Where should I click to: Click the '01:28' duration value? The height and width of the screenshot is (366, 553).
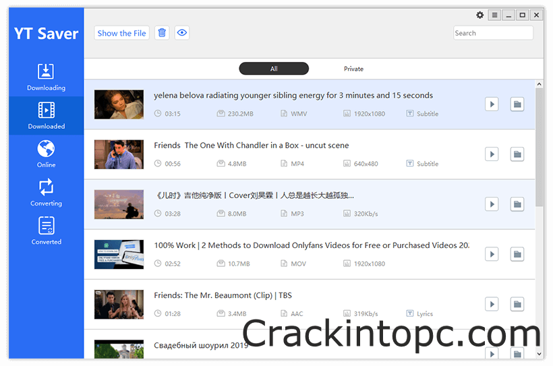[173, 314]
